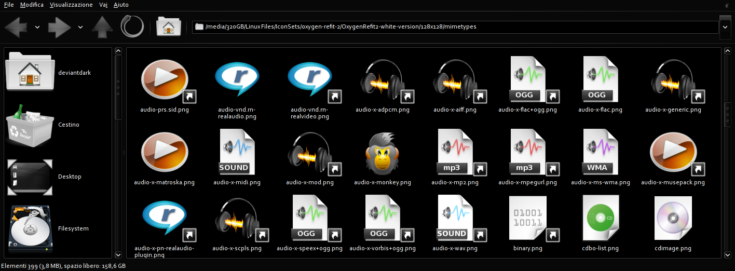Open the Aiuto menu
This screenshot has height=271, width=735.
point(121,5)
